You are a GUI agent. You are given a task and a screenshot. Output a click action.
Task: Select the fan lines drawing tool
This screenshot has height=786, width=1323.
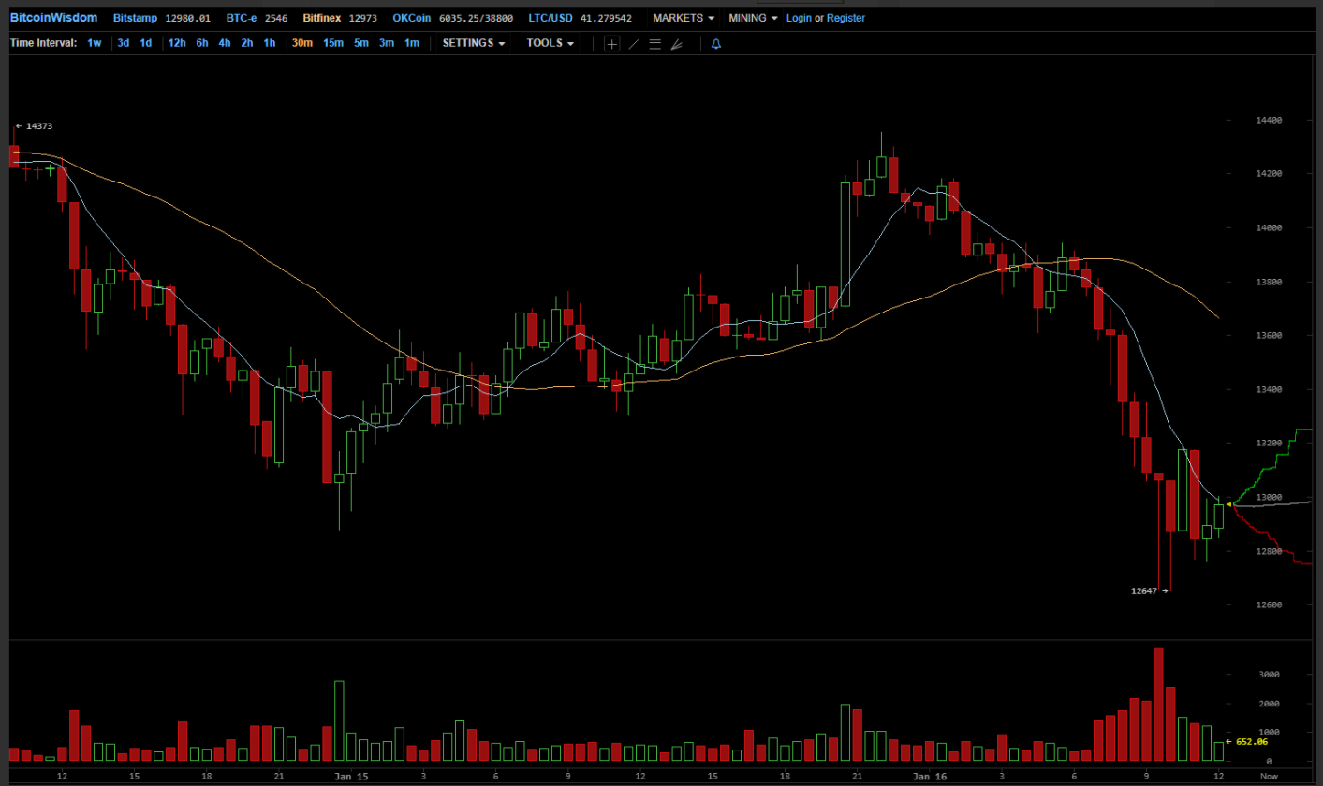point(677,43)
